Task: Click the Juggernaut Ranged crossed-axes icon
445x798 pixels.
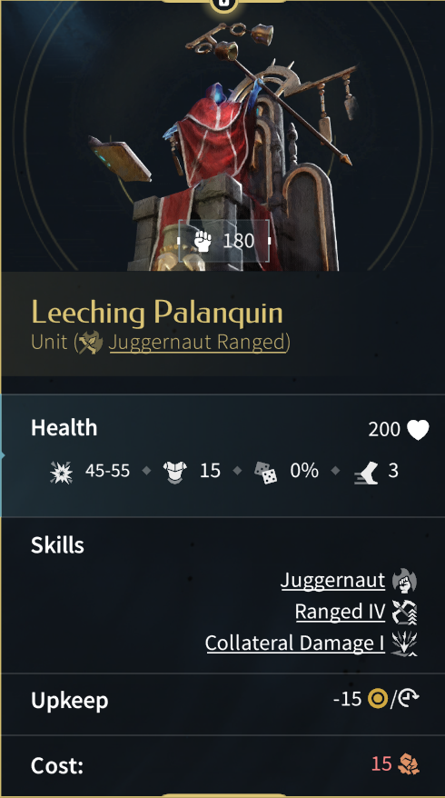Action: 91,343
